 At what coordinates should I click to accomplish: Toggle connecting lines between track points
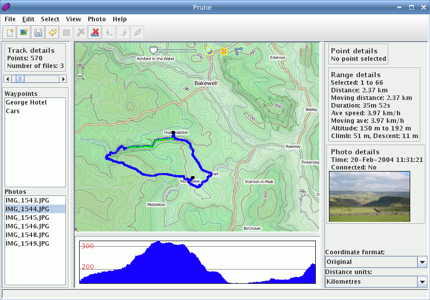point(239,51)
